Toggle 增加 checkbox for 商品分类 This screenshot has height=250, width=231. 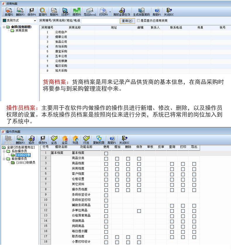[x=117, y=159]
